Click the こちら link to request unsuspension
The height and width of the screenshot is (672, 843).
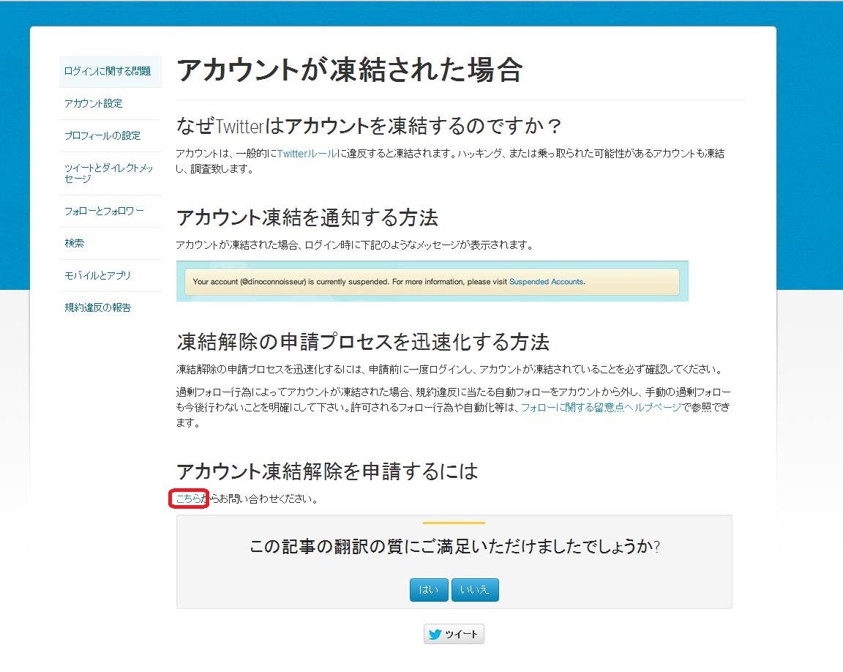188,499
